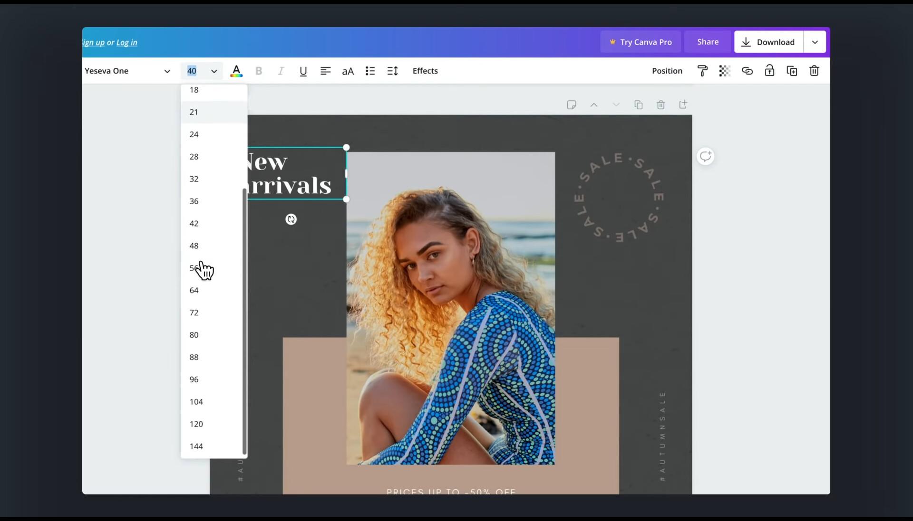Add page notes icon
This screenshot has height=521, width=913.
(572, 105)
